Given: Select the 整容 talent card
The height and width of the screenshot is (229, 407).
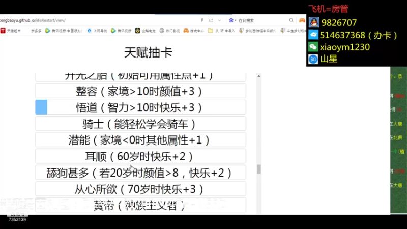Looking at the screenshot, I should pyautogui.click(x=140, y=91).
